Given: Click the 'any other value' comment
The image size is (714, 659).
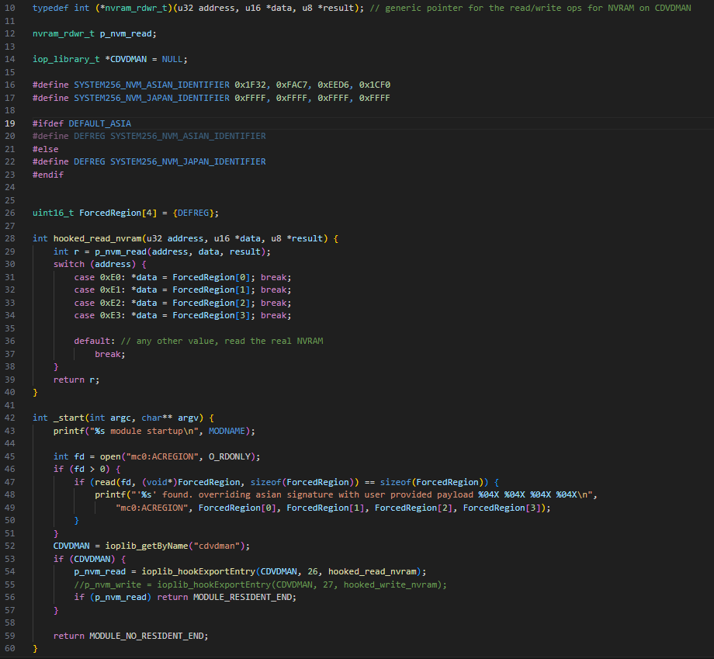Looking at the screenshot, I should tap(222, 341).
